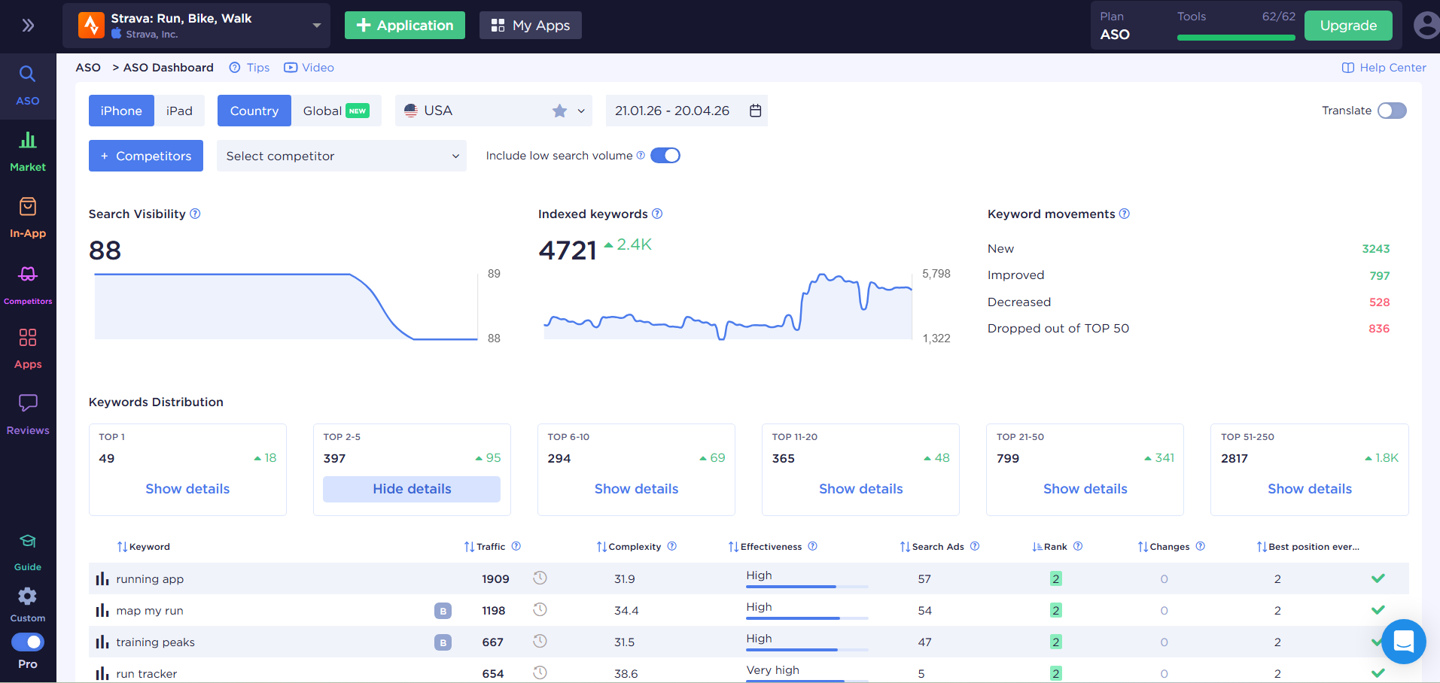Open the live chat bubble
This screenshot has height=683, width=1440.
(x=1403, y=642)
